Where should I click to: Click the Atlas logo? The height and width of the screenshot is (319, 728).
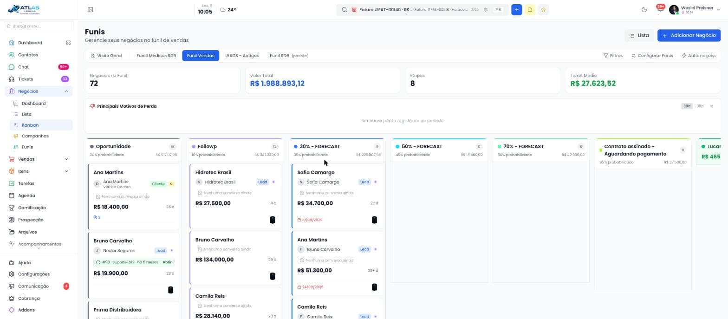(24, 9)
